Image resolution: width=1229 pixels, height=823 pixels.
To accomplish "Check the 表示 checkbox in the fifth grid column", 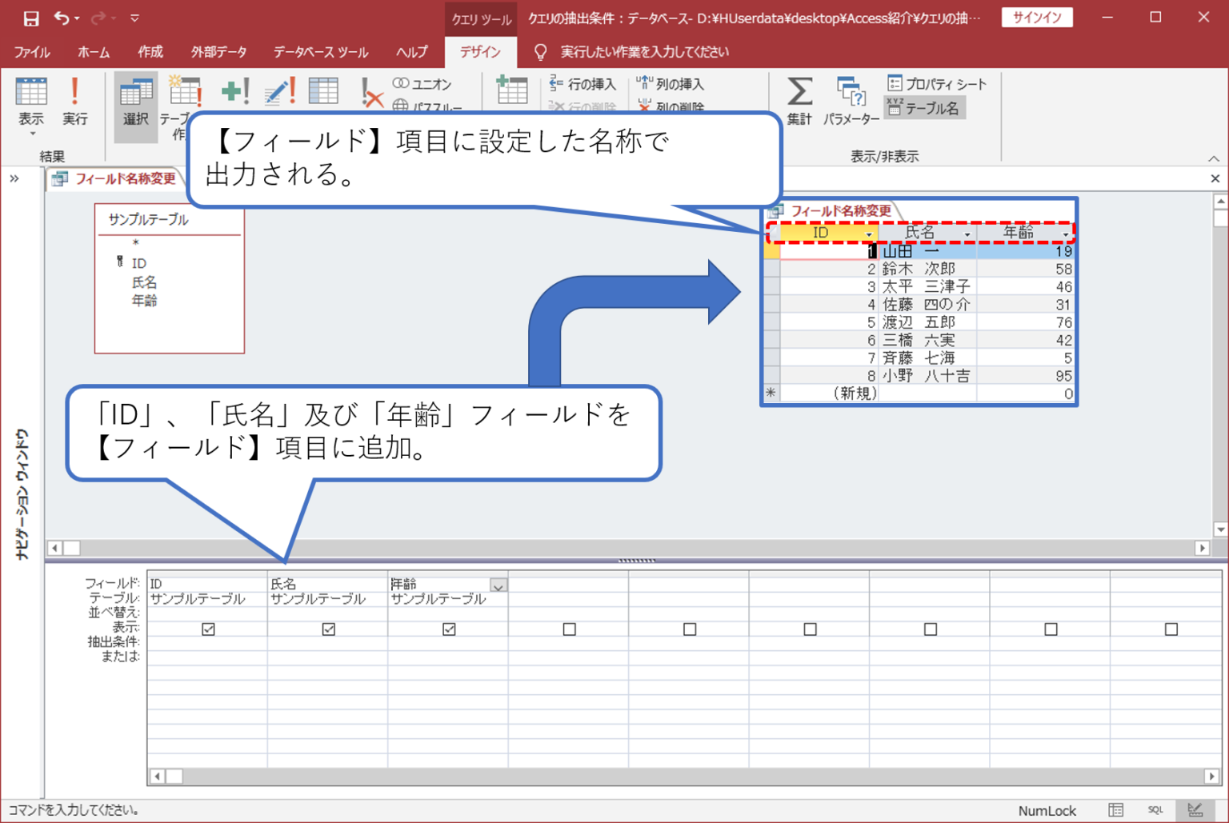I will tap(690, 629).
